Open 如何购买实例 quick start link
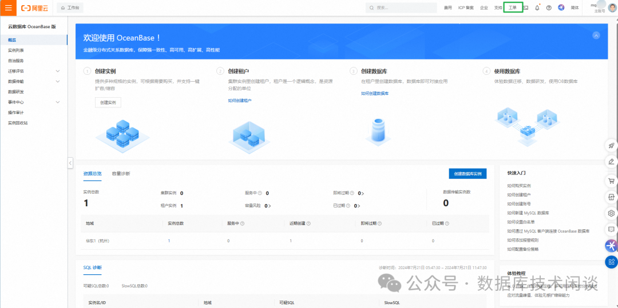This screenshot has height=308, width=618. click(518, 185)
